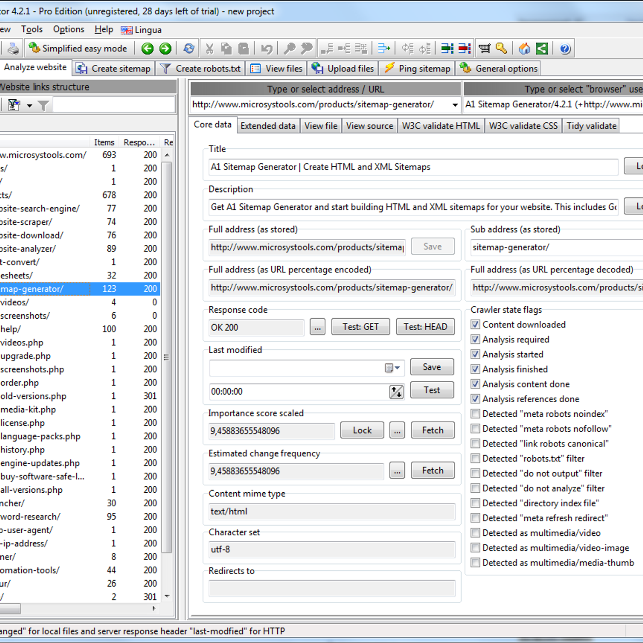Click the Test: GET button

[360, 327]
